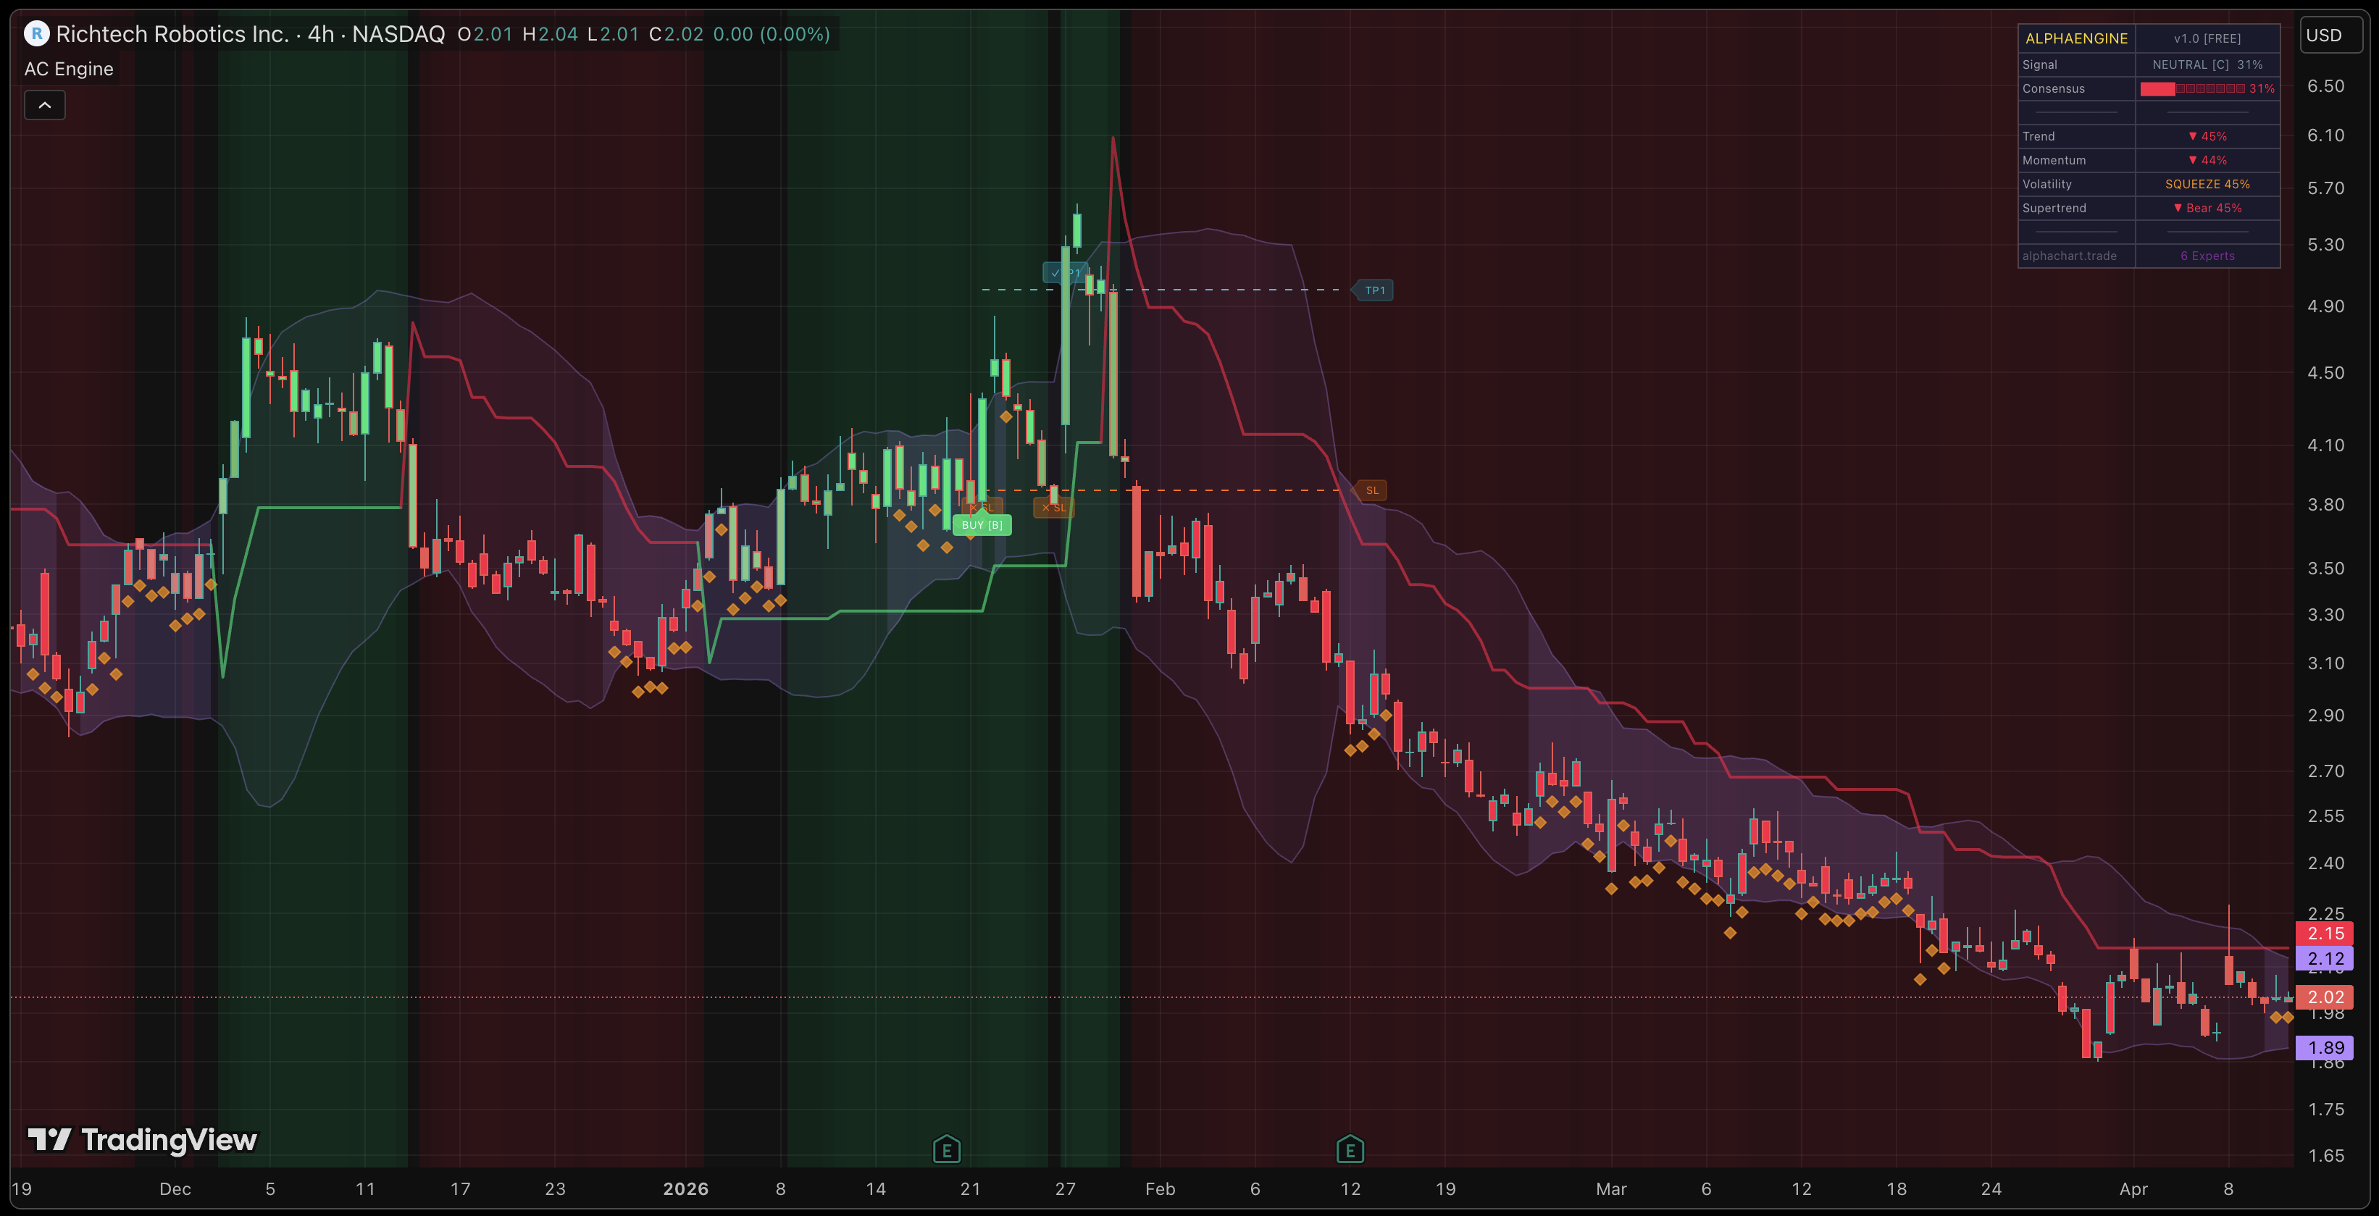Click the Volatility row label
Screen dimensions: 2379x1216
pos(2046,185)
